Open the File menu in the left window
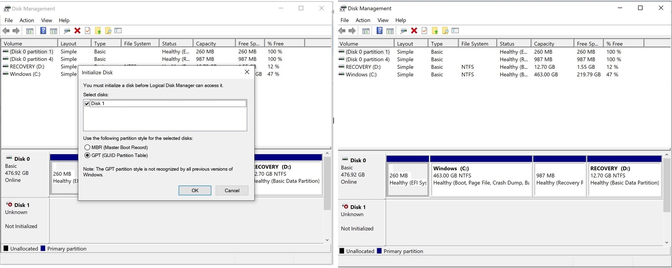This screenshot has height=268, width=672. [9, 20]
